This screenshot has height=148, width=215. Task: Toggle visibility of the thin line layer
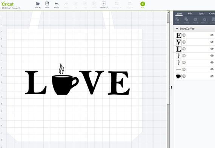(212, 69)
